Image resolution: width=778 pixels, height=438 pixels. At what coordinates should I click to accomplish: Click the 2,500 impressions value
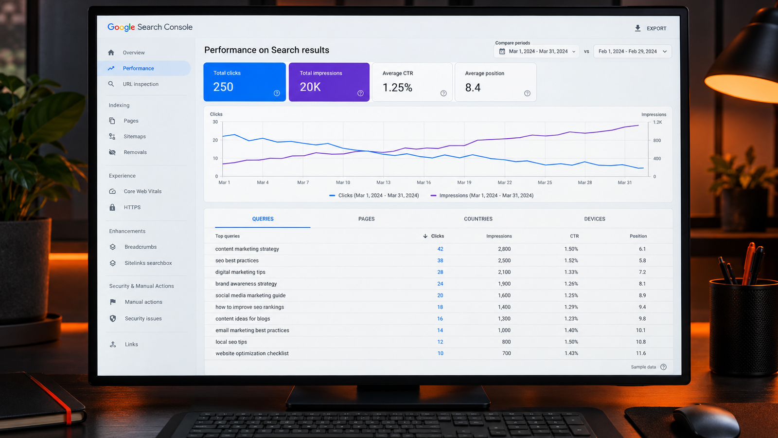point(504,260)
